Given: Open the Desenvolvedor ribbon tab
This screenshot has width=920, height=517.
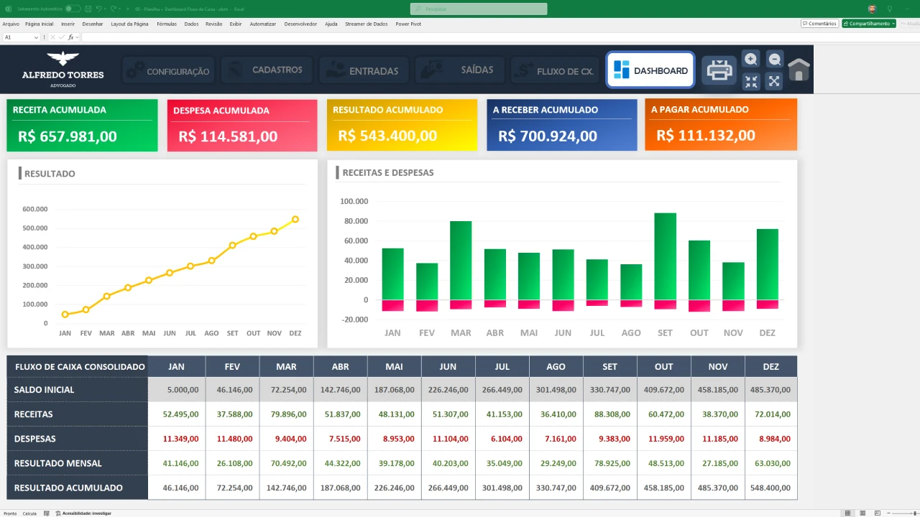Looking at the screenshot, I should pyautogui.click(x=300, y=24).
